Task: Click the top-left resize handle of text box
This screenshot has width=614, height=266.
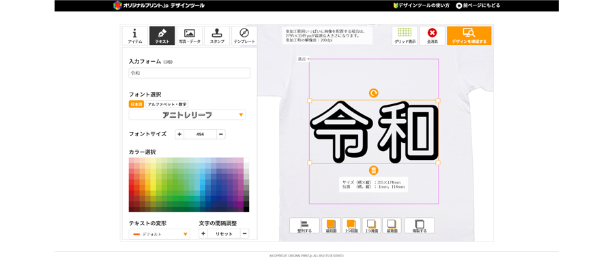Action: (309, 101)
